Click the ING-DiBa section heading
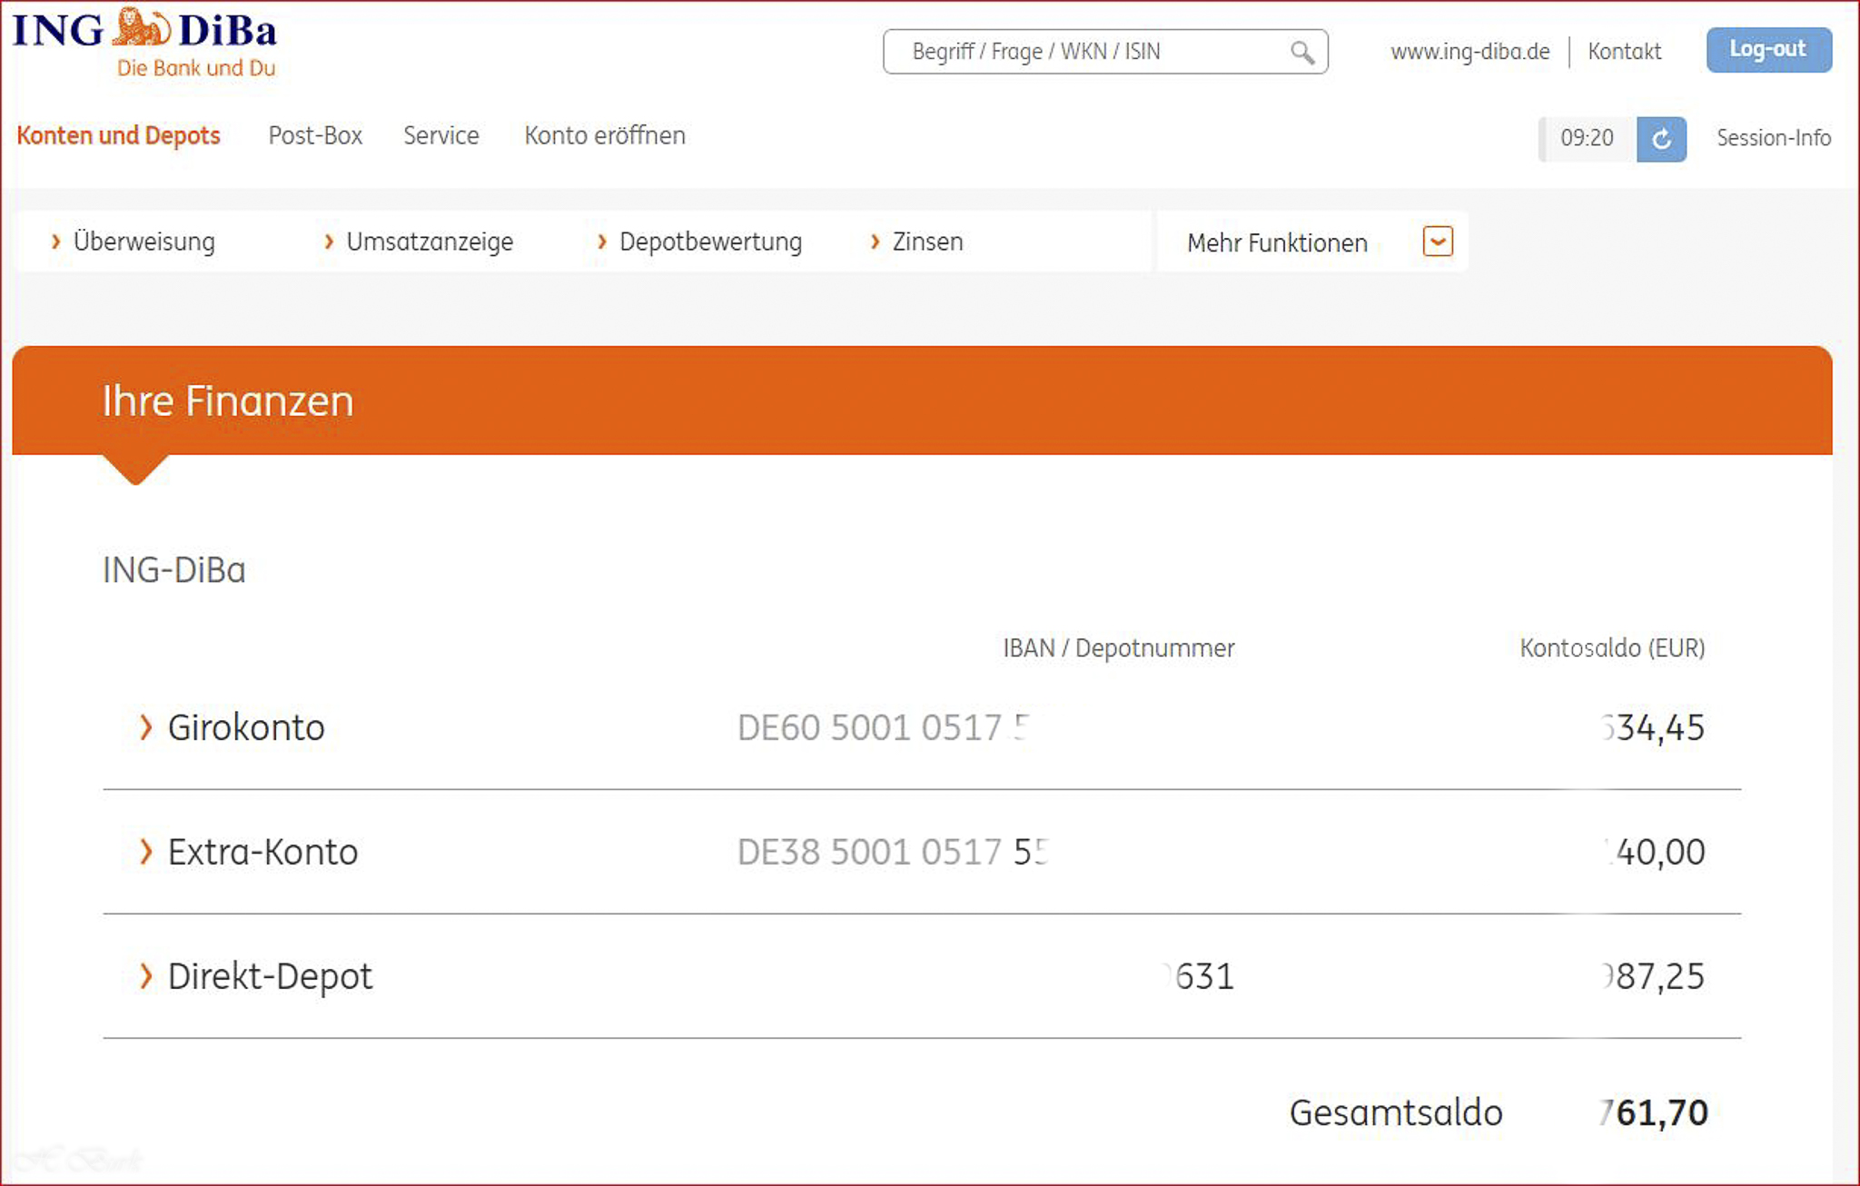 174,570
